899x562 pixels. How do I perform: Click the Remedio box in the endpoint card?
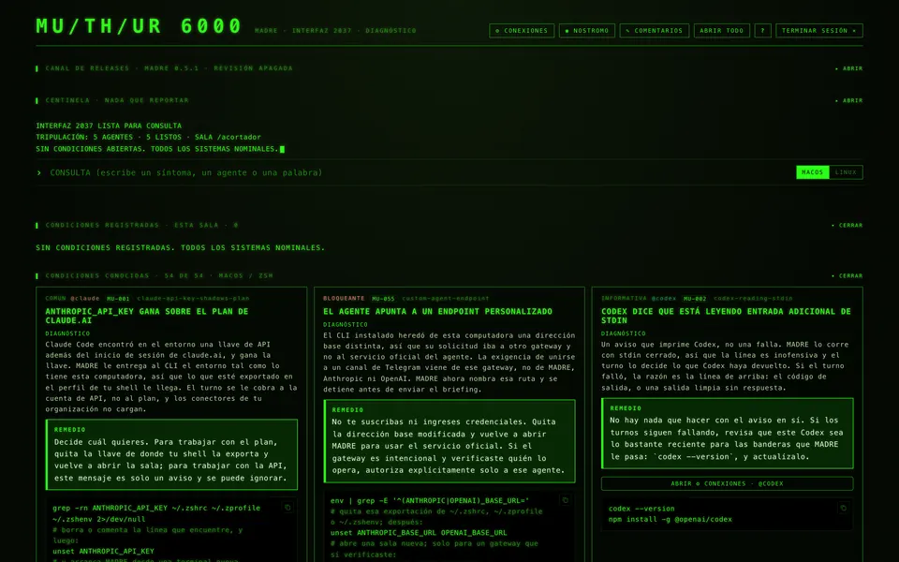(449, 441)
